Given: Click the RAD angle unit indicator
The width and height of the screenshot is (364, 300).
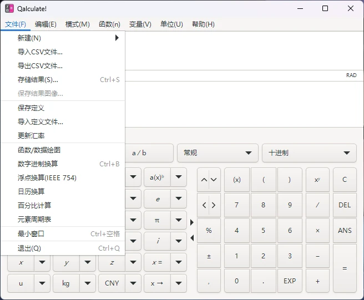Looking at the screenshot, I should [351, 75].
